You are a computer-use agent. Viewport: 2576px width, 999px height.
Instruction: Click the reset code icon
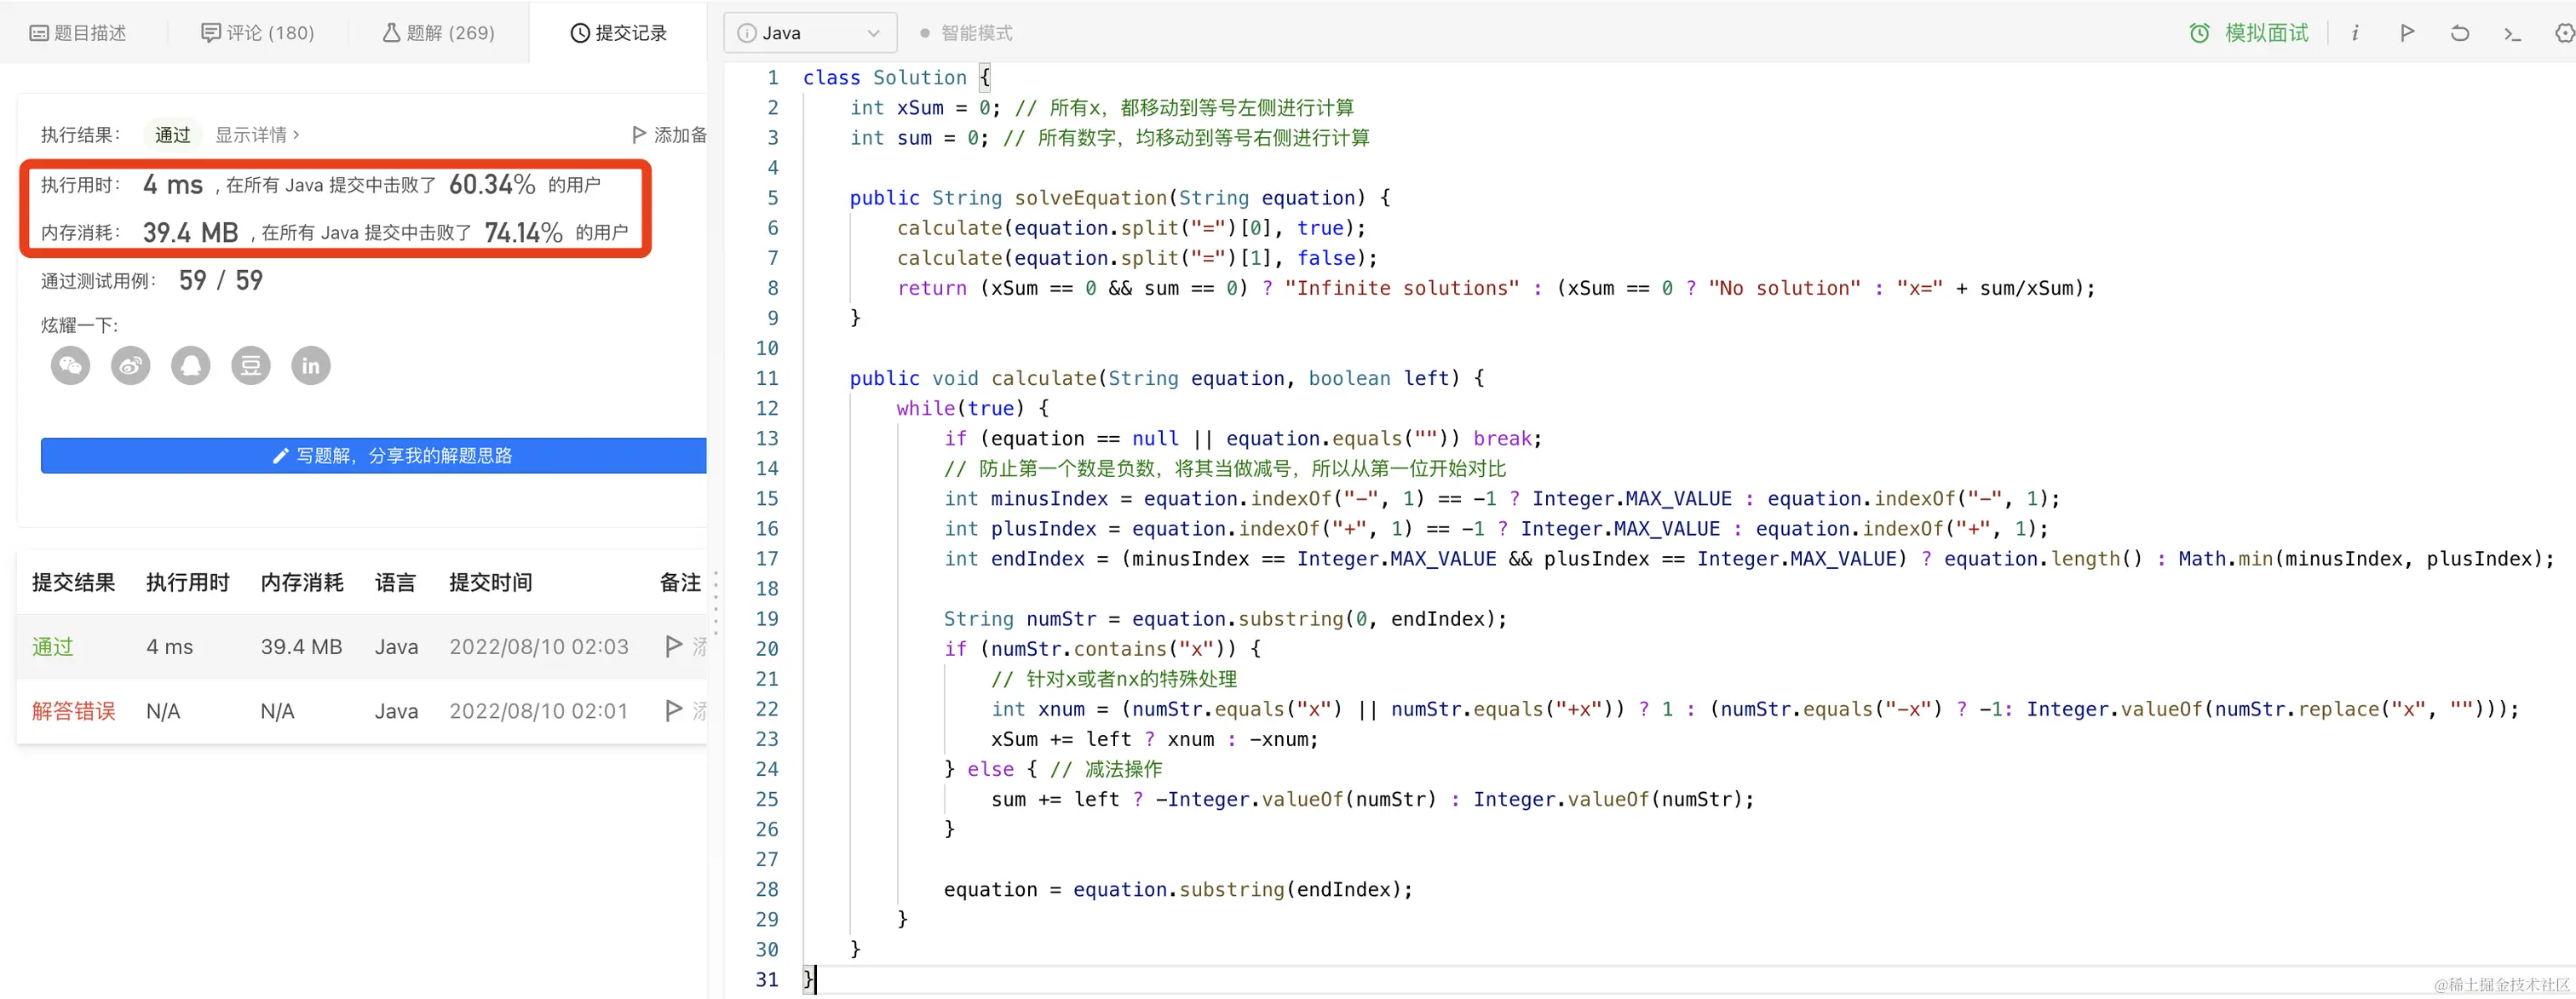pyautogui.click(x=2459, y=33)
